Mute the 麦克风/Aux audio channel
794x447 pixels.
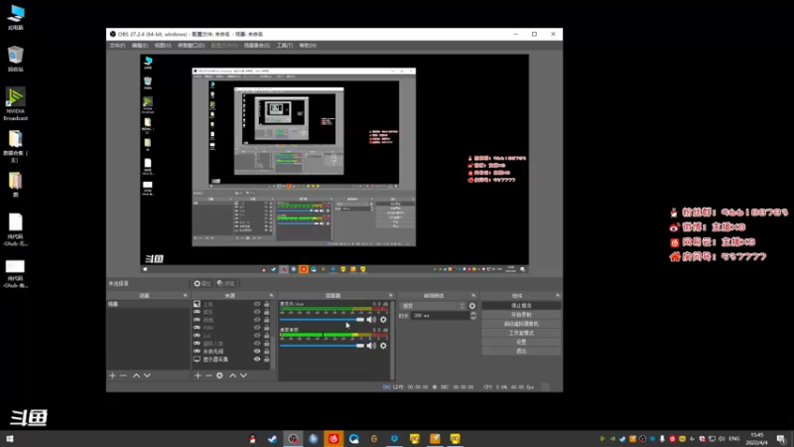coord(371,320)
